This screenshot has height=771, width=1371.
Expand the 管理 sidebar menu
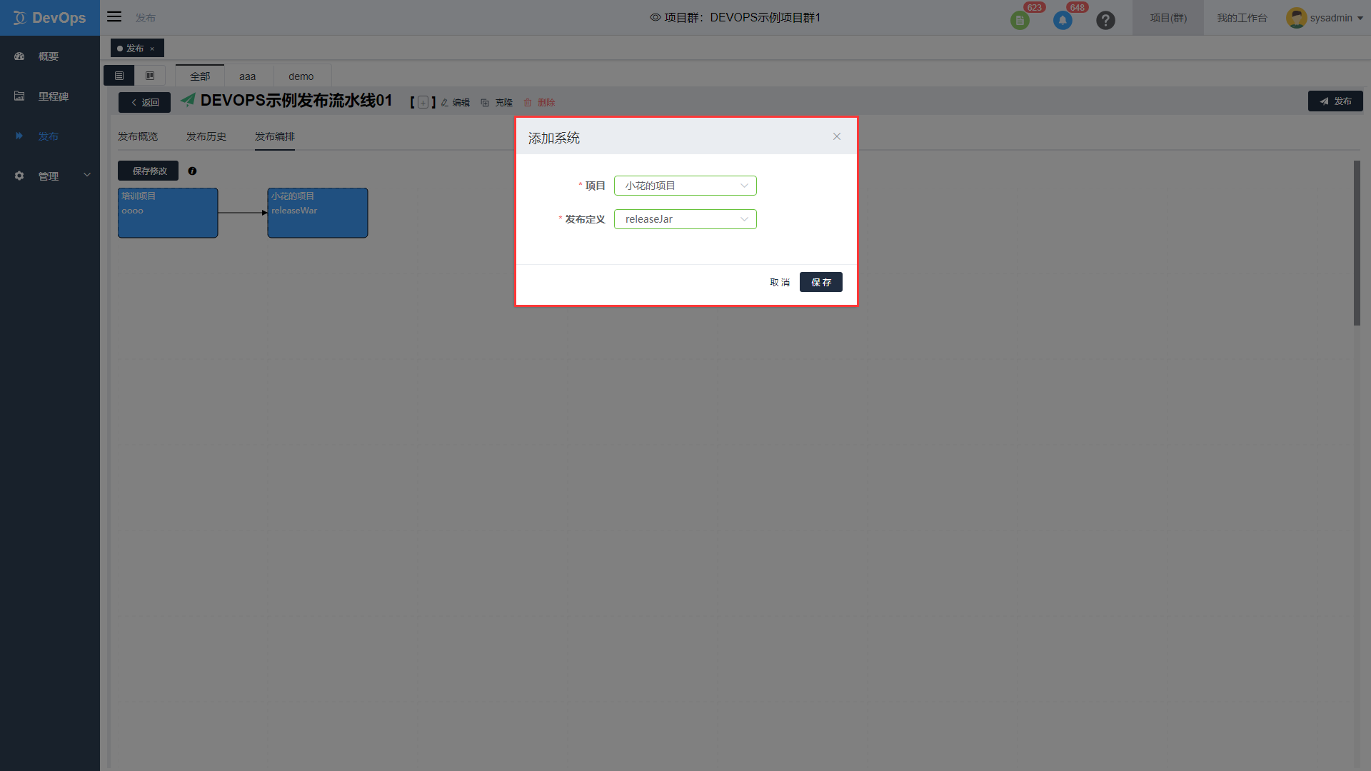(x=50, y=176)
